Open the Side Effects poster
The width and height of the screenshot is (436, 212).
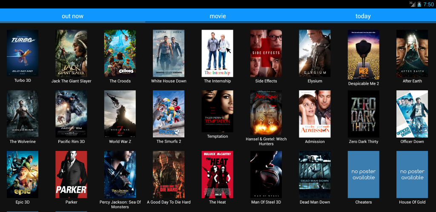pos(266,53)
